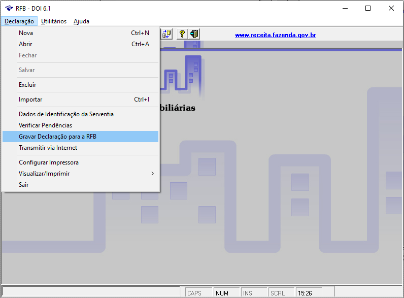Click Sair to exit the program
Screen dimensions: 404x298
point(24,185)
